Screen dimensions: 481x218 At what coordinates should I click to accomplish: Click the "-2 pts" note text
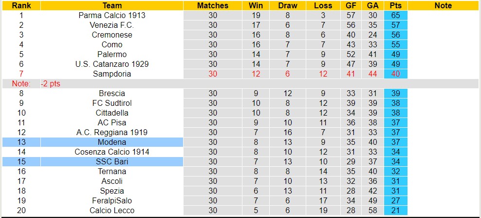pyautogui.click(x=51, y=83)
